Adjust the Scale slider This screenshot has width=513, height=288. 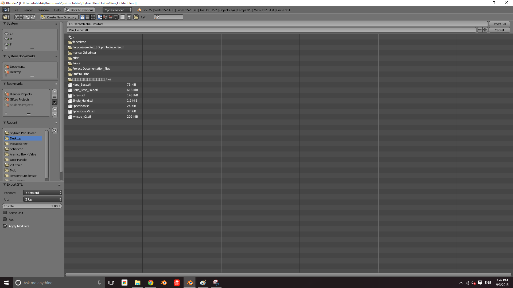(32, 206)
